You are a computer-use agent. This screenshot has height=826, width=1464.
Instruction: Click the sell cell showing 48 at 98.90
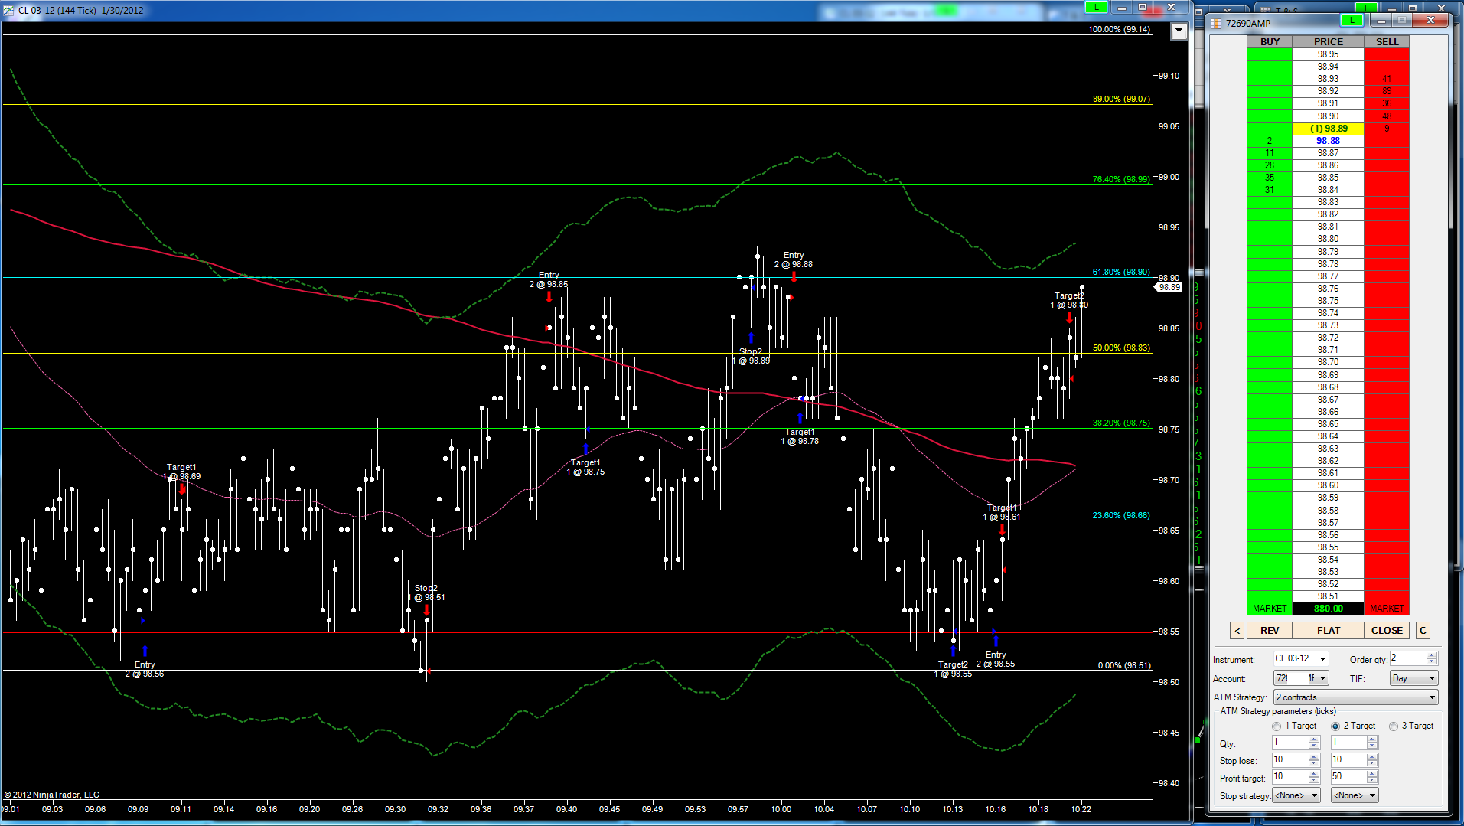pyautogui.click(x=1387, y=116)
